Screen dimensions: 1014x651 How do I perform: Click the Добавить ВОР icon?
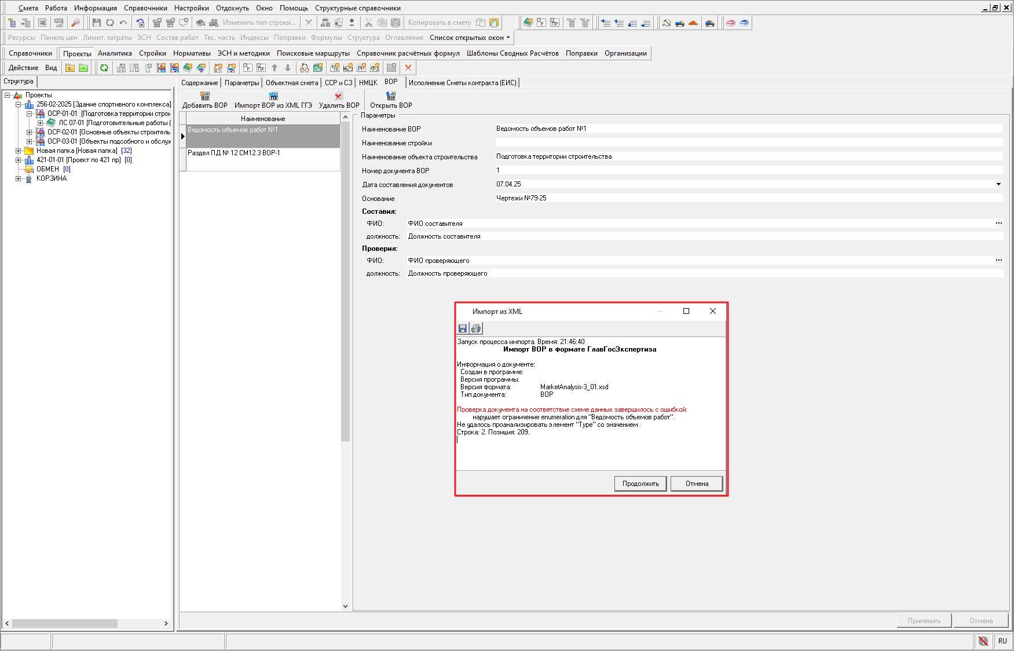[205, 96]
